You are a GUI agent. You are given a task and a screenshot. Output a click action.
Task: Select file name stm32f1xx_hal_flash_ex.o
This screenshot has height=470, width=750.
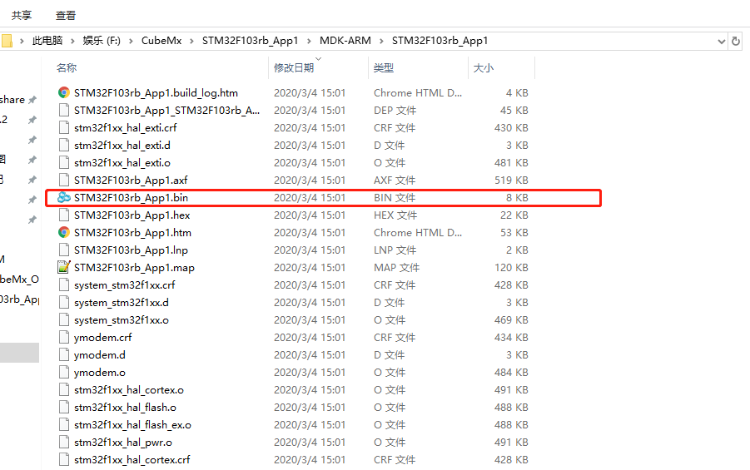coord(132,425)
